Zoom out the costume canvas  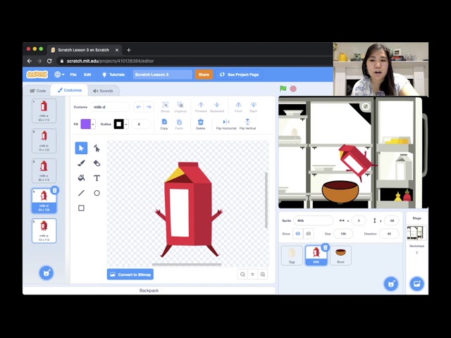[x=242, y=275]
